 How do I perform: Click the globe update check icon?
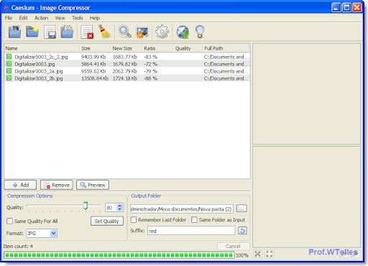point(183,32)
